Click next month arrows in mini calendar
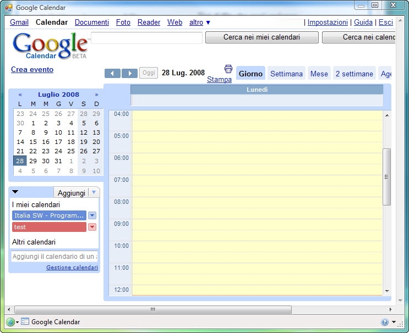The height and width of the screenshot is (333, 409). tap(96, 95)
